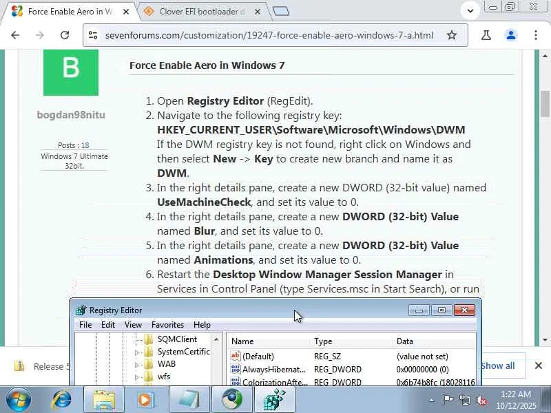This screenshot has height=413, width=551.
Task: Select the (Default) registry value
Action: (x=258, y=357)
